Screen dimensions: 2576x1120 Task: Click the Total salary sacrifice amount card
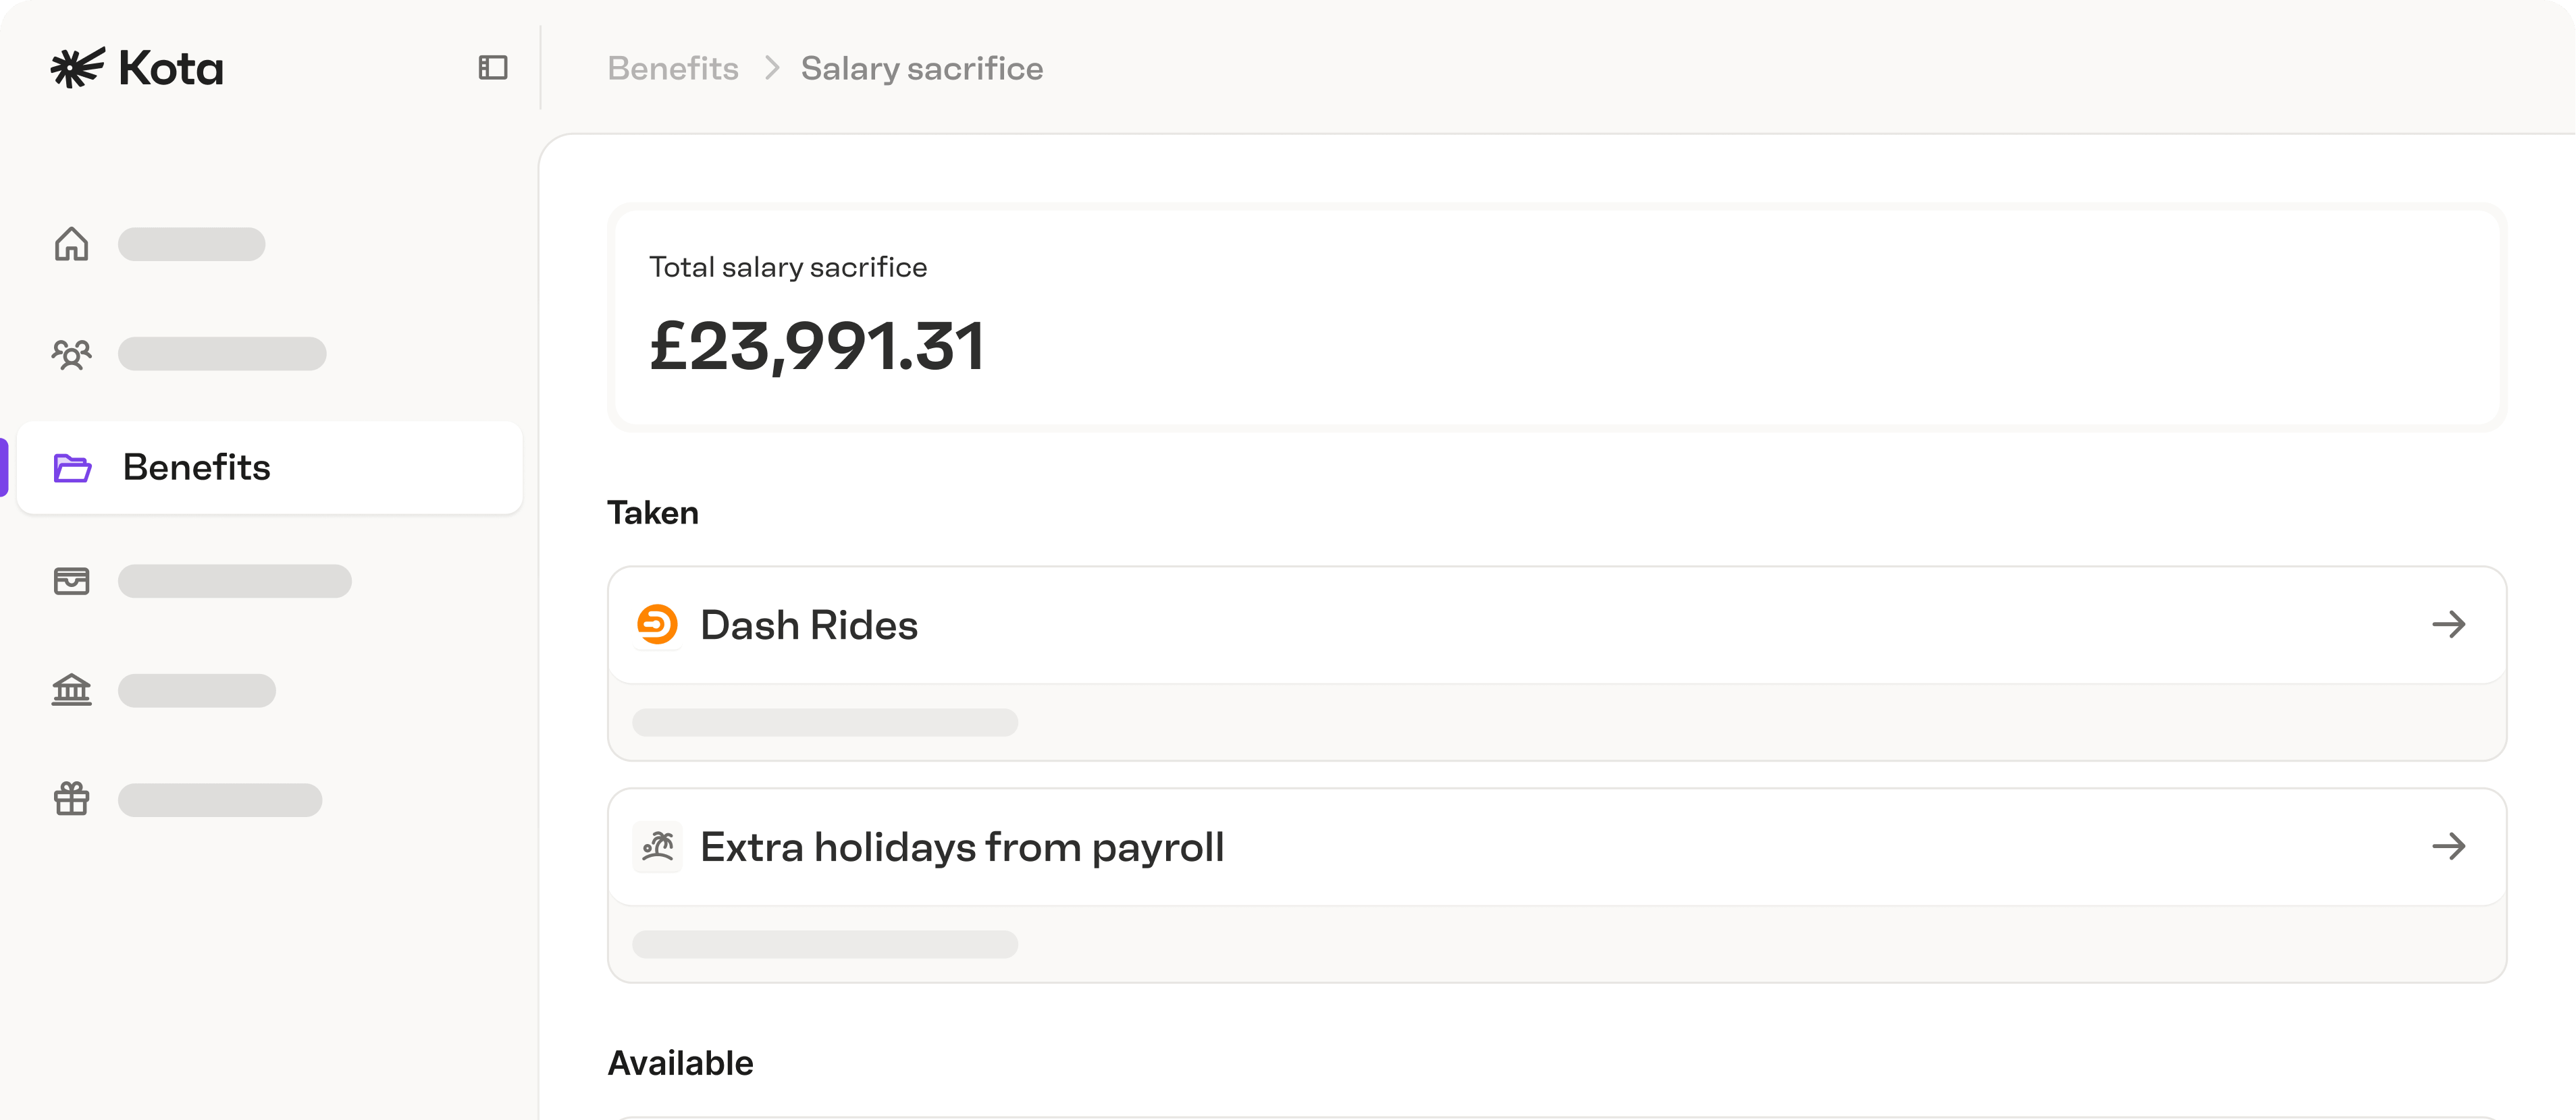pos(1557,318)
